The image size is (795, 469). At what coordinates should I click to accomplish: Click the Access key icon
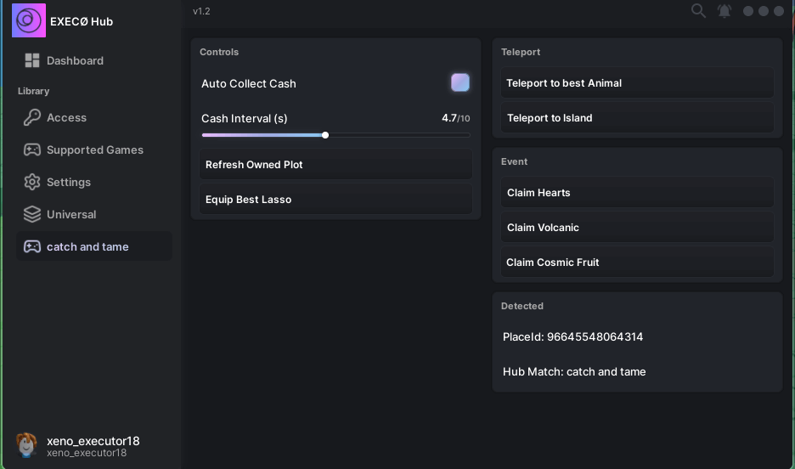click(x=32, y=117)
